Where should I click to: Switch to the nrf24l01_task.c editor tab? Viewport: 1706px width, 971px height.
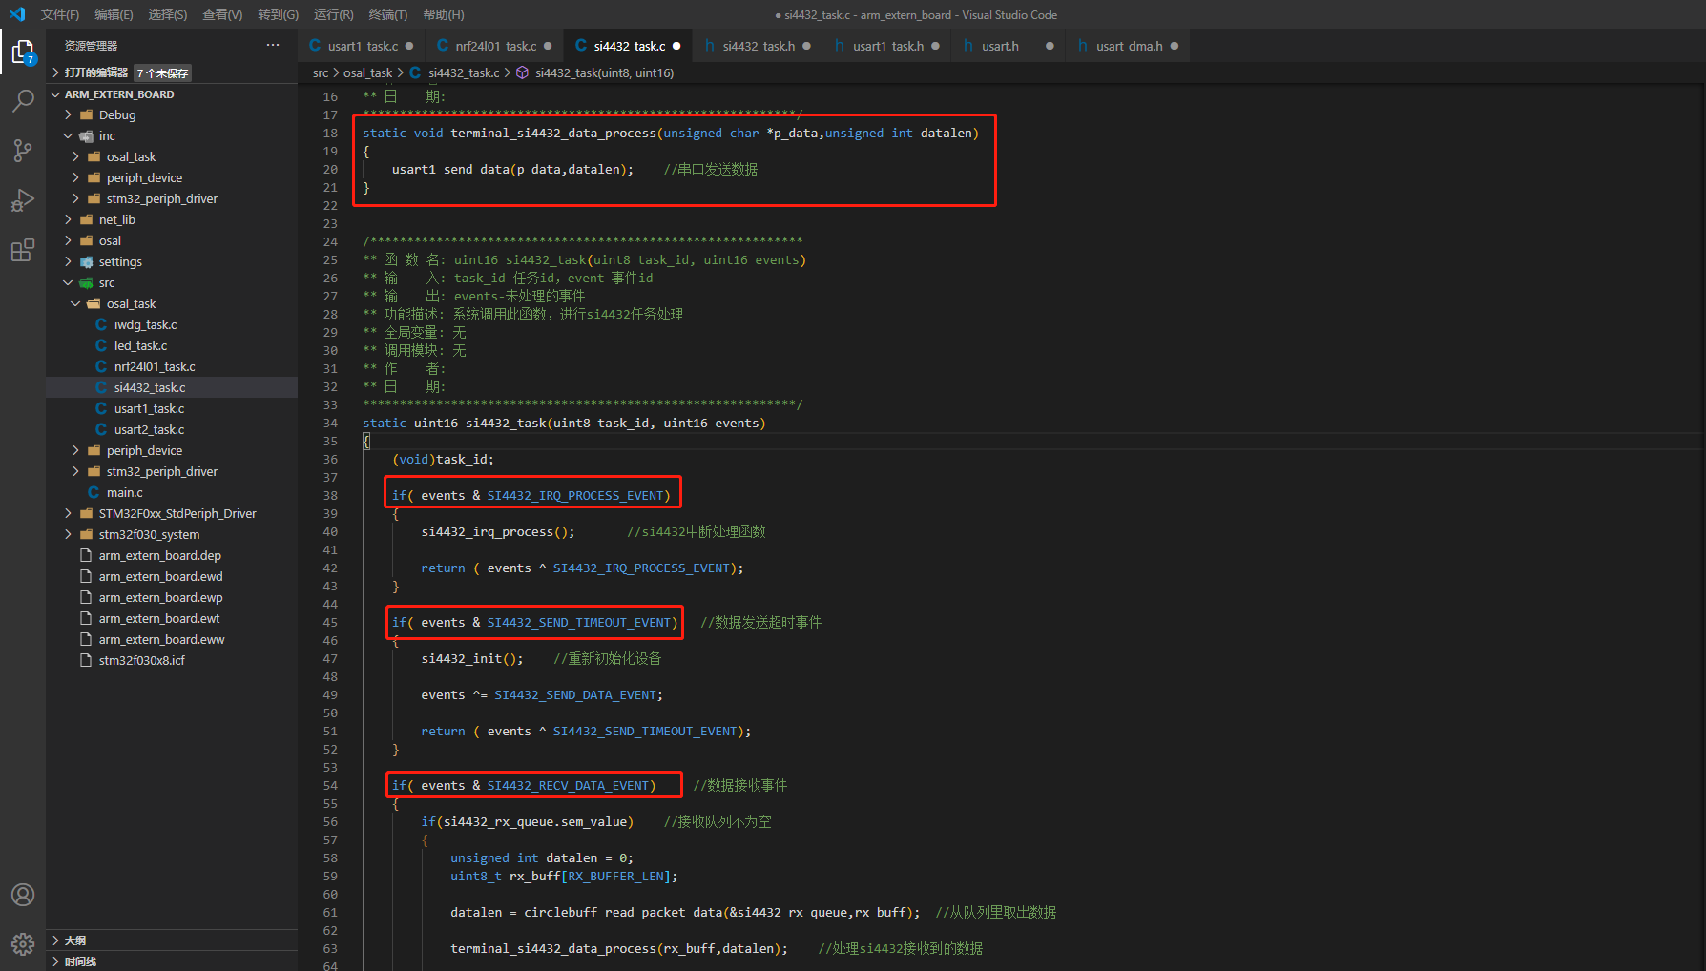(x=495, y=46)
